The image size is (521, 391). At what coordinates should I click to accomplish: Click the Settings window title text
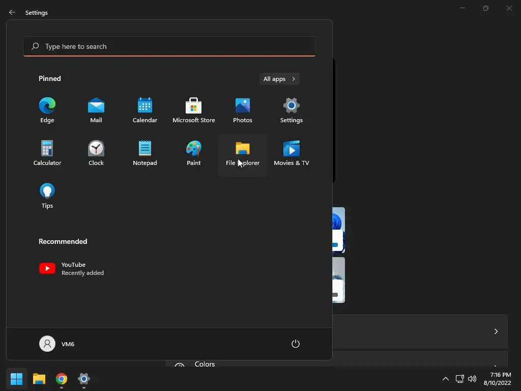37,13
